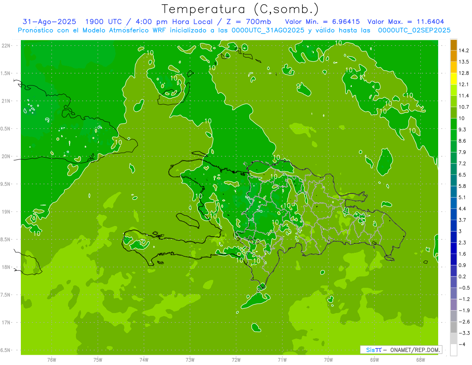Click the "7.2" colorbar value

tap(463, 163)
